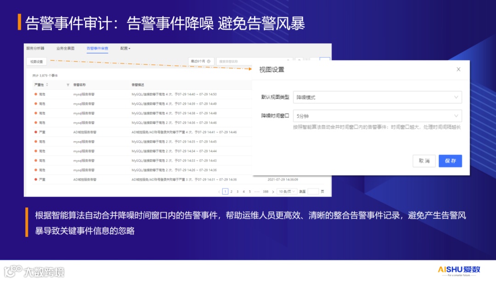Click the 保存 button
Image resolution: width=496 pixels, height=281 pixels.
[451, 161]
